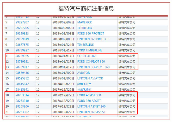Open registration number 28253306 link
Image resolution: width=172 pixels, height=122 pixels.
point(22,107)
